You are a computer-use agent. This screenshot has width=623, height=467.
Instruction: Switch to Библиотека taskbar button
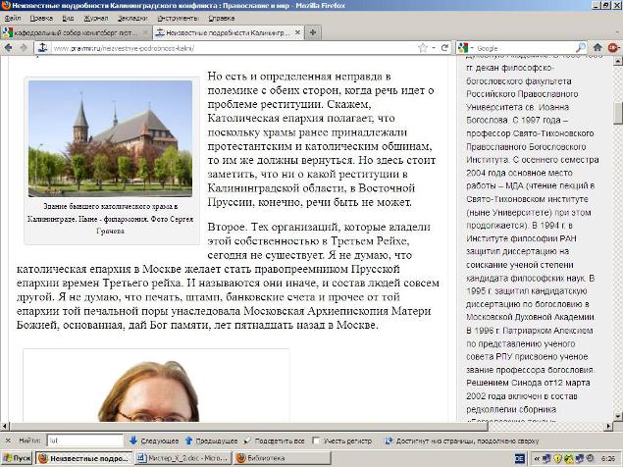click(x=282, y=458)
